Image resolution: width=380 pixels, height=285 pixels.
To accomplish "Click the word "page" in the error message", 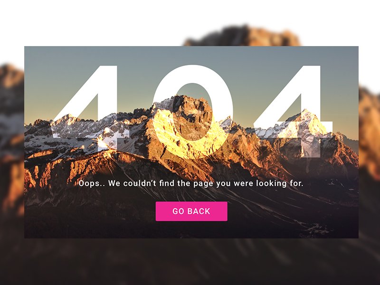I will (204, 184).
